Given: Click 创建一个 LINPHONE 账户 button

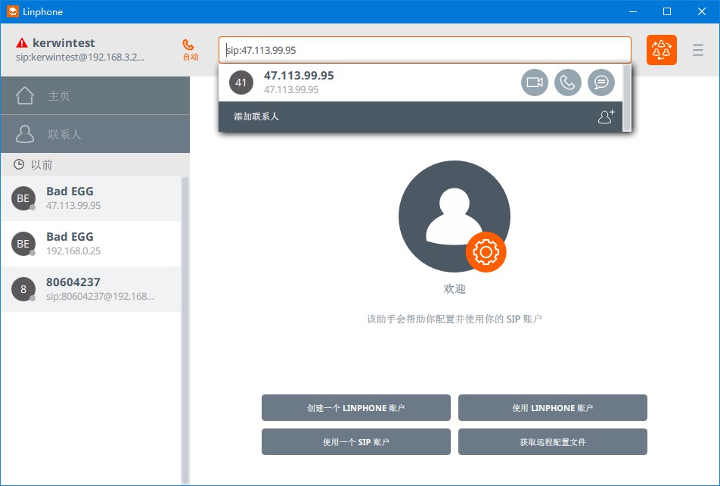Looking at the screenshot, I should pos(356,408).
